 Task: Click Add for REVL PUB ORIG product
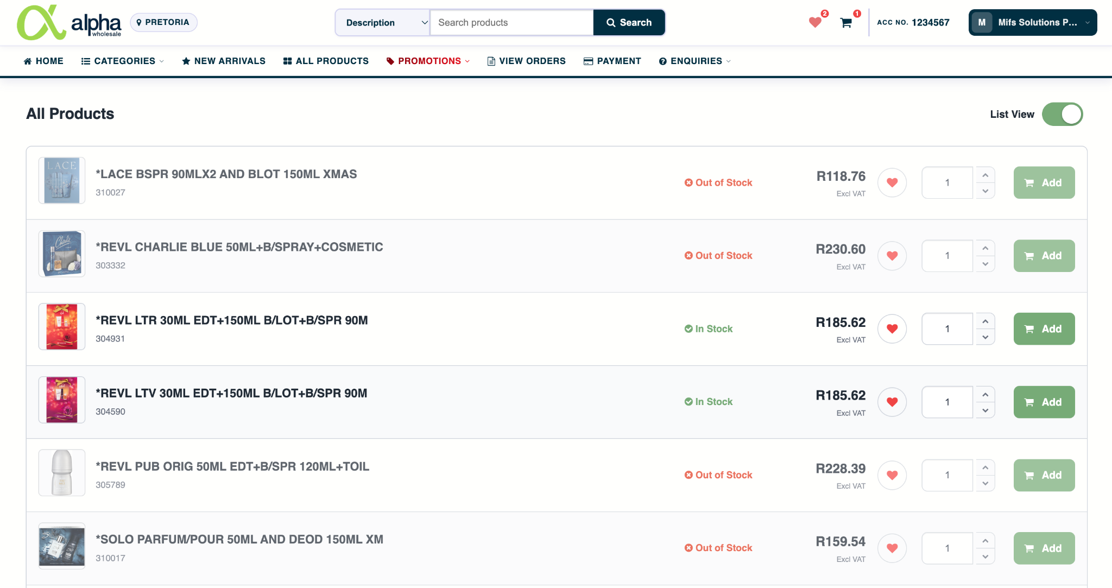pos(1044,475)
